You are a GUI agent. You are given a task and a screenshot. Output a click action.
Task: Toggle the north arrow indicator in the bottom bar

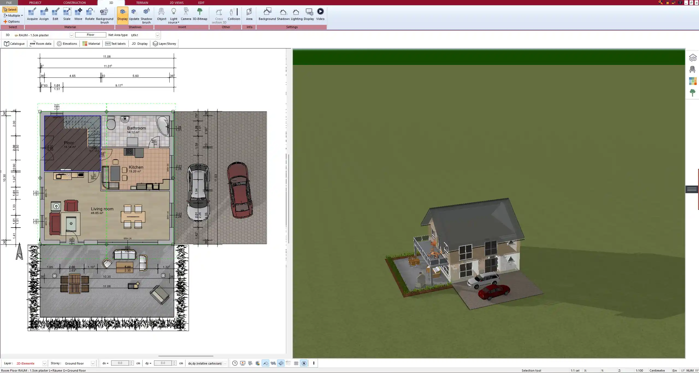(x=303, y=363)
